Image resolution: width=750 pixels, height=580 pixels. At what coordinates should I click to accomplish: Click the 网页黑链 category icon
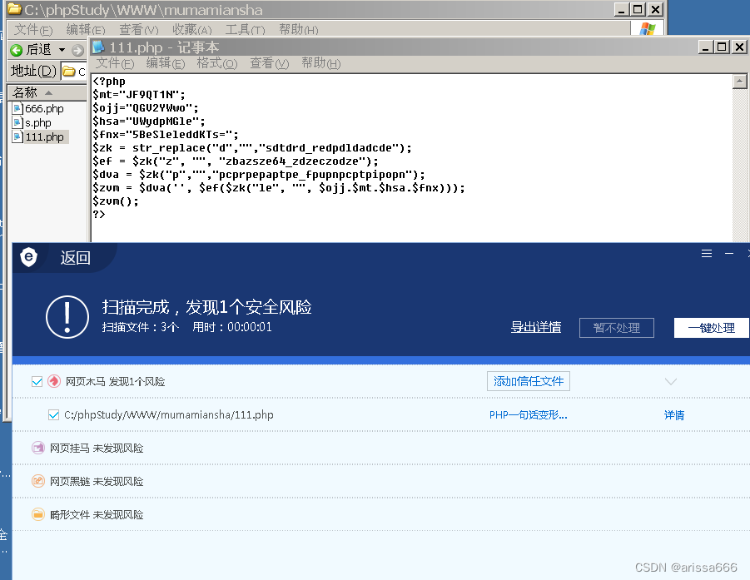(x=37, y=481)
